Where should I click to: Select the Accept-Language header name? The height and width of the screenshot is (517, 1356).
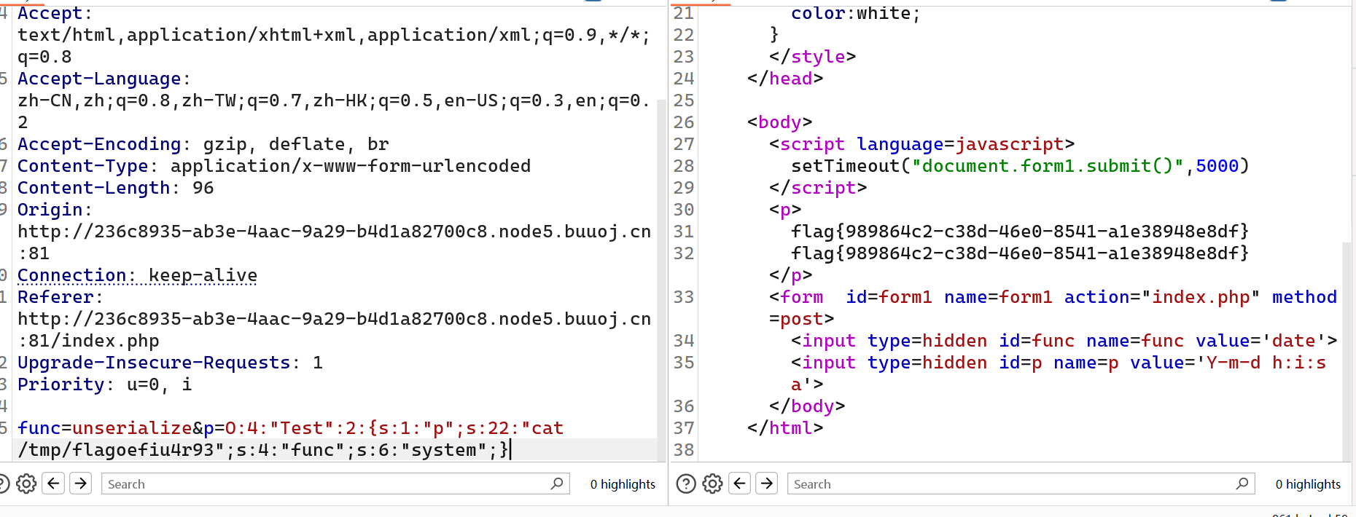pos(99,79)
